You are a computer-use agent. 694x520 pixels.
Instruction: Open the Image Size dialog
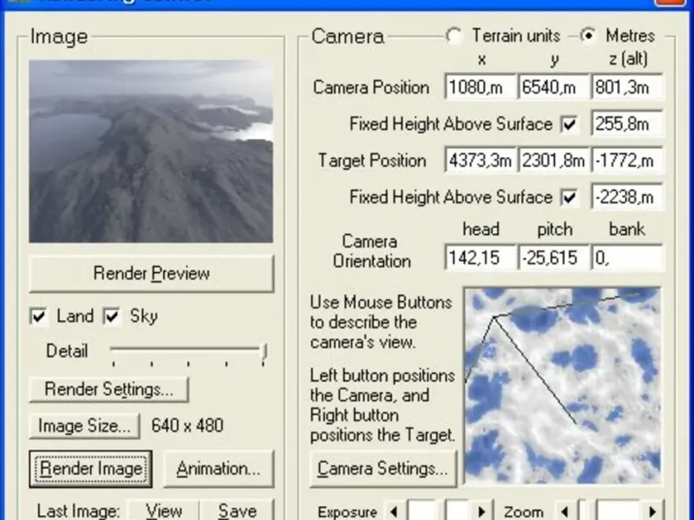point(84,426)
